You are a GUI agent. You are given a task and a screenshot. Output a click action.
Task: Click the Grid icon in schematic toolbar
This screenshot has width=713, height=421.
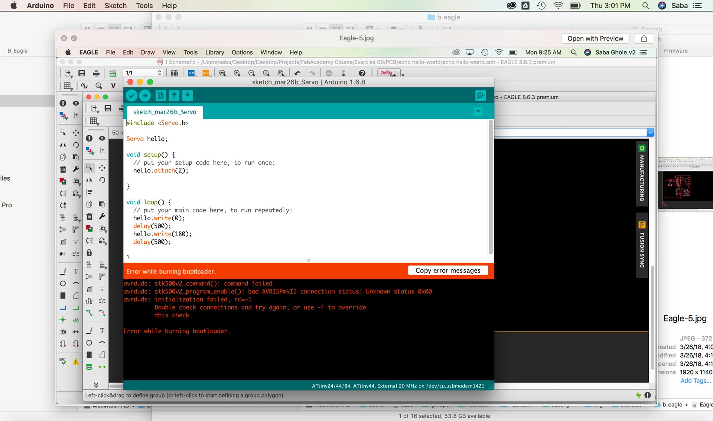(67, 86)
